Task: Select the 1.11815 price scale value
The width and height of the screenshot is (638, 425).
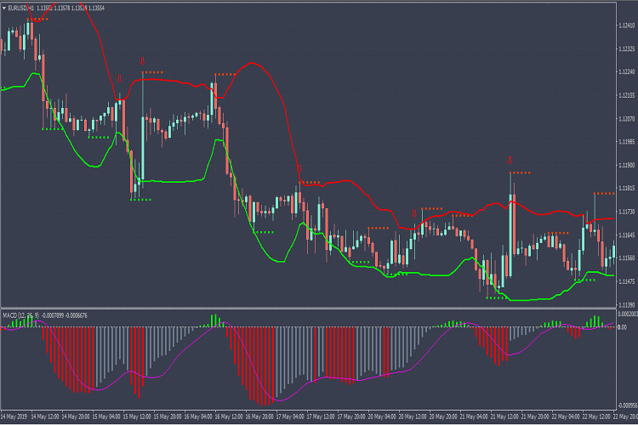Action: [627, 189]
